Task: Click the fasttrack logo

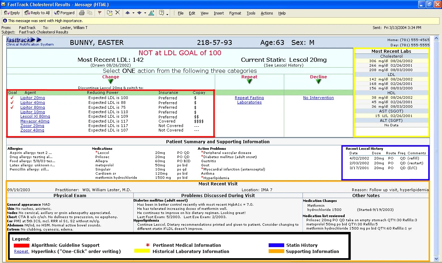Action: [x=24, y=40]
